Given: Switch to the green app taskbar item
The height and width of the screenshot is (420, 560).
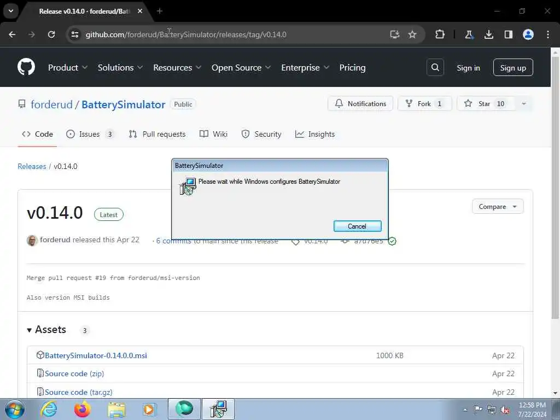Looking at the screenshot, I should click(x=184, y=409).
